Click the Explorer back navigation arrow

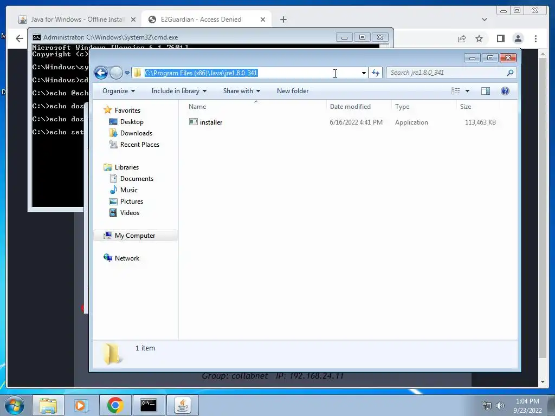click(x=101, y=73)
